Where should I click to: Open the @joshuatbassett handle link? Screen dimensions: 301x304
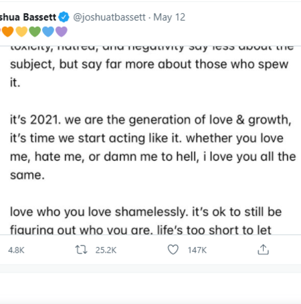click(x=109, y=17)
